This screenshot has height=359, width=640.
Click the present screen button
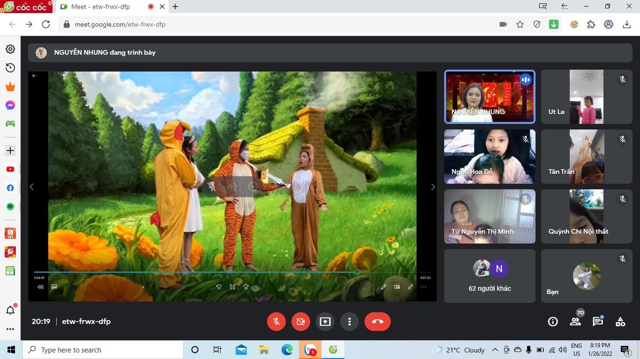tap(325, 322)
